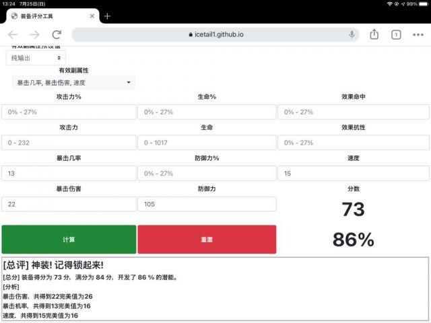Select the 暴击伤害 field containing 22
The width and height of the screenshot is (431, 323).
pos(69,204)
